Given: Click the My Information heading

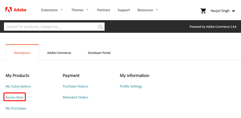Looking at the screenshot, I should [x=135, y=75].
